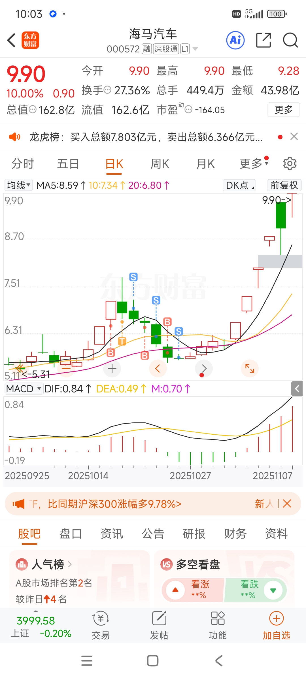Open 更多 chart period dropdown

pos(254,163)
